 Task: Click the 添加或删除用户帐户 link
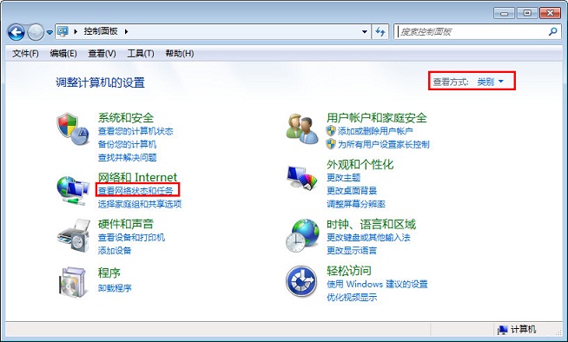[x=375, y=131]
